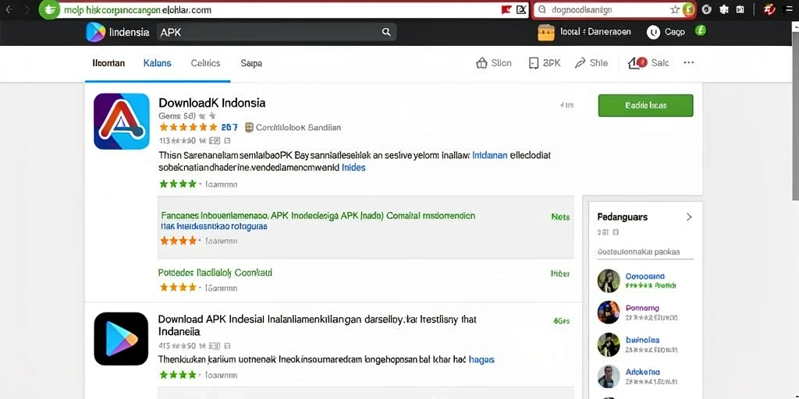This screenshot has width=799, height=399.
Task: Click the colorful Play logo beside Iindensia
Action: click(x=96, y=32)
